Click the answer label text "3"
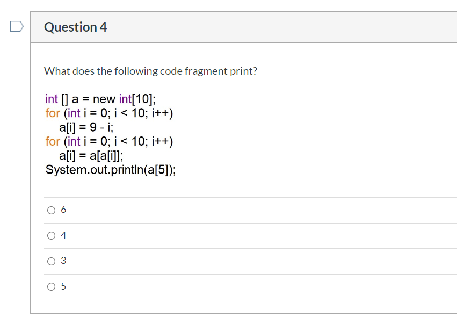457x317 pixels. 63,261
